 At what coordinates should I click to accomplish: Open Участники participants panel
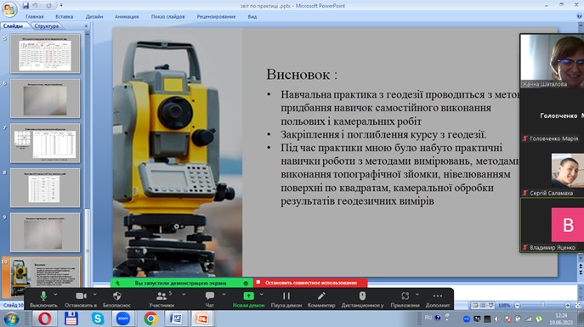(x=162, y=299)
